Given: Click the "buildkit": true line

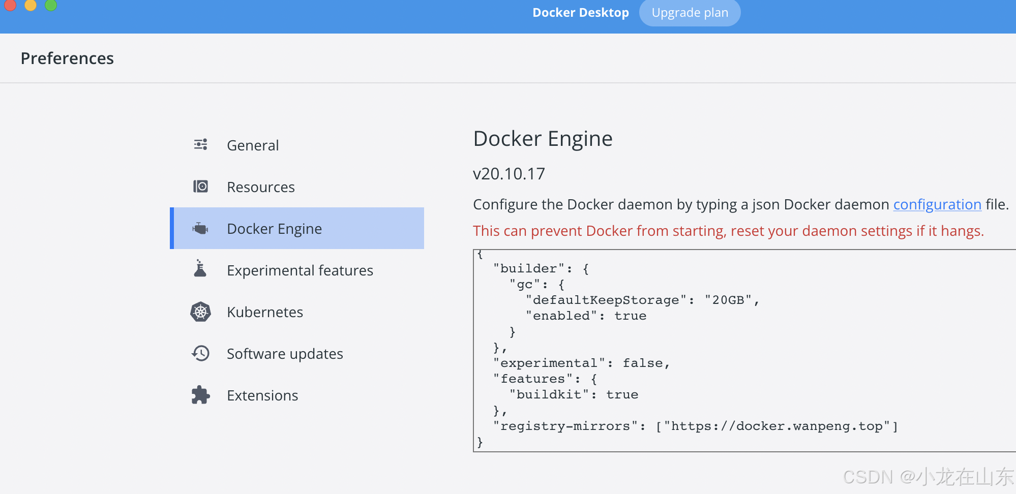Looking at the screenshot, I should [x=574, y=394].
